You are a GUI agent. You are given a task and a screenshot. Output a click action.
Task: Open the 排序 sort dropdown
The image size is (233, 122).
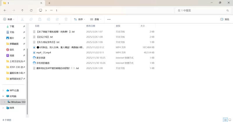[79, 19]
